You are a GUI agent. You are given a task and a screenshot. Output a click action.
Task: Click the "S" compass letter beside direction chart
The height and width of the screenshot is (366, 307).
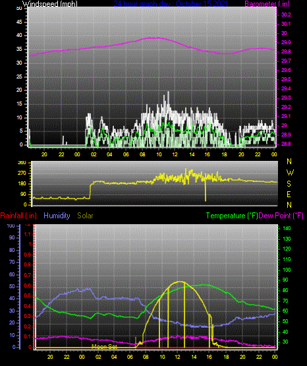289,184
